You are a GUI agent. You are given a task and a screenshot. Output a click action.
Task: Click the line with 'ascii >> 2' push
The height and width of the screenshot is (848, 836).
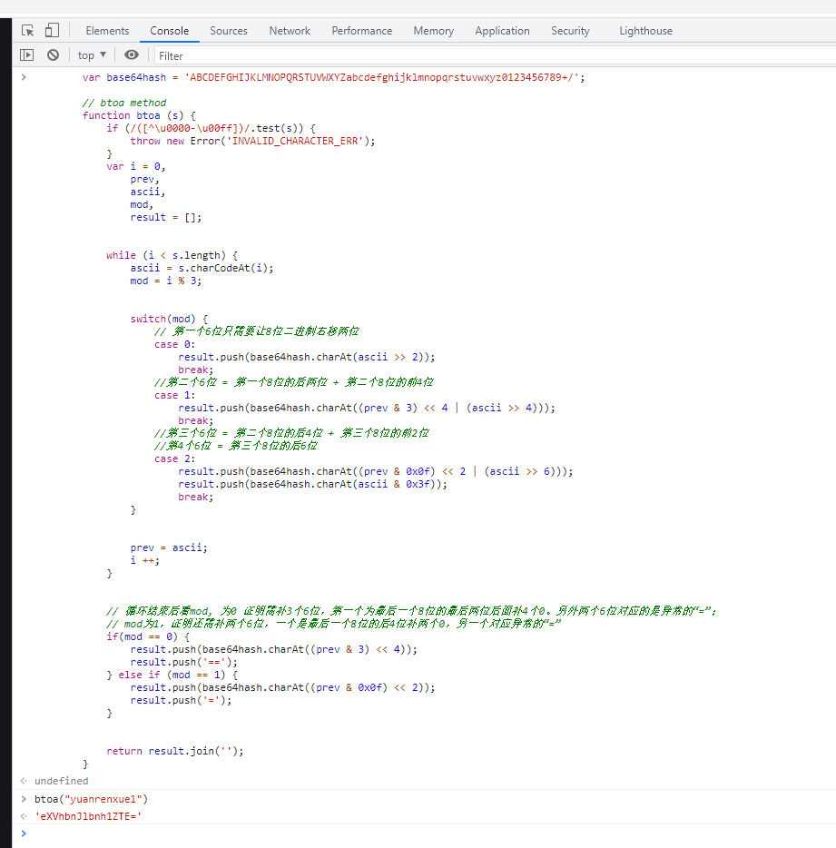click(x=307, y=357)
